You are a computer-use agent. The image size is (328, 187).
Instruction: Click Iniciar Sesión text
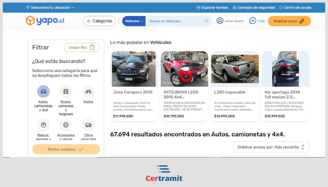pos(234,21)
